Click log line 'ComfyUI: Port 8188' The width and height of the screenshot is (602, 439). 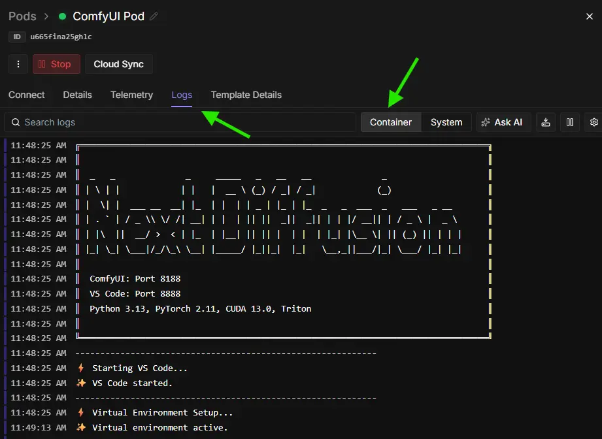[x=135, y=278]
